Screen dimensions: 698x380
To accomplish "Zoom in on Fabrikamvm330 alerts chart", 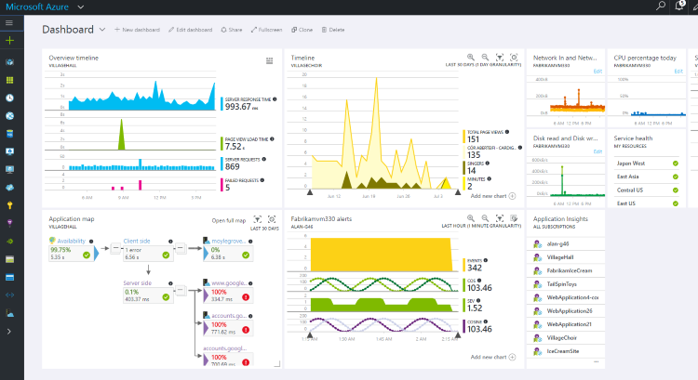I will (x=471, y=218).
